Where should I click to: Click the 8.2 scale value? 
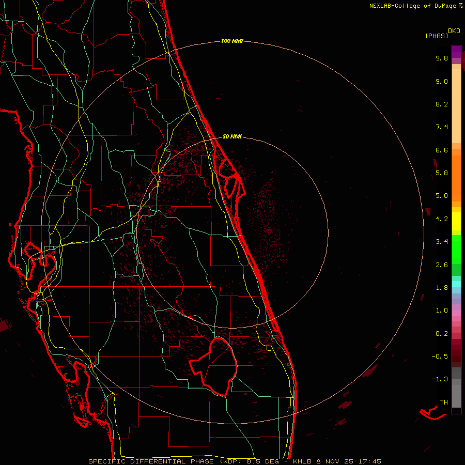[x=442, y=104]
